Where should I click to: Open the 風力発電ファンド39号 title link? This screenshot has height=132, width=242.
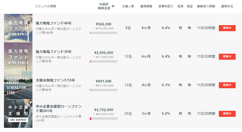pyautogui.click(x=54, y=52)
